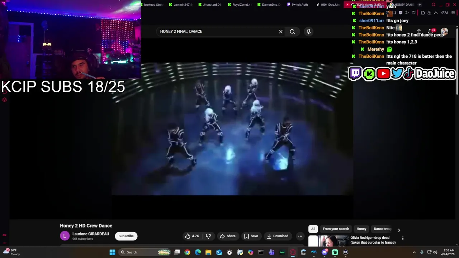The image size is (459, 258).
Task: Open Lauriane GIRARDEAU channel name link
Action: [x=91, y=234]
